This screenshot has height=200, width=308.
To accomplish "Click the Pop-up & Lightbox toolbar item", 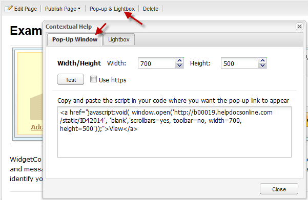I will 112,9.
